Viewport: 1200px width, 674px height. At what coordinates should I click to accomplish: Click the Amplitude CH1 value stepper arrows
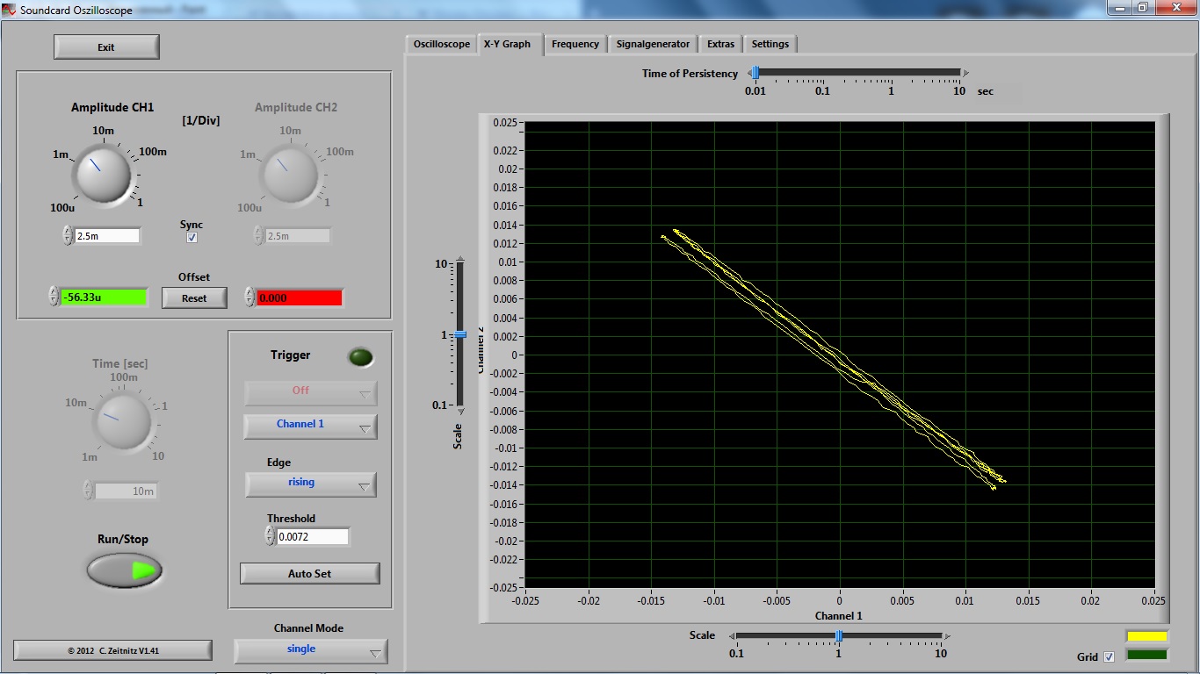point(68,235)
